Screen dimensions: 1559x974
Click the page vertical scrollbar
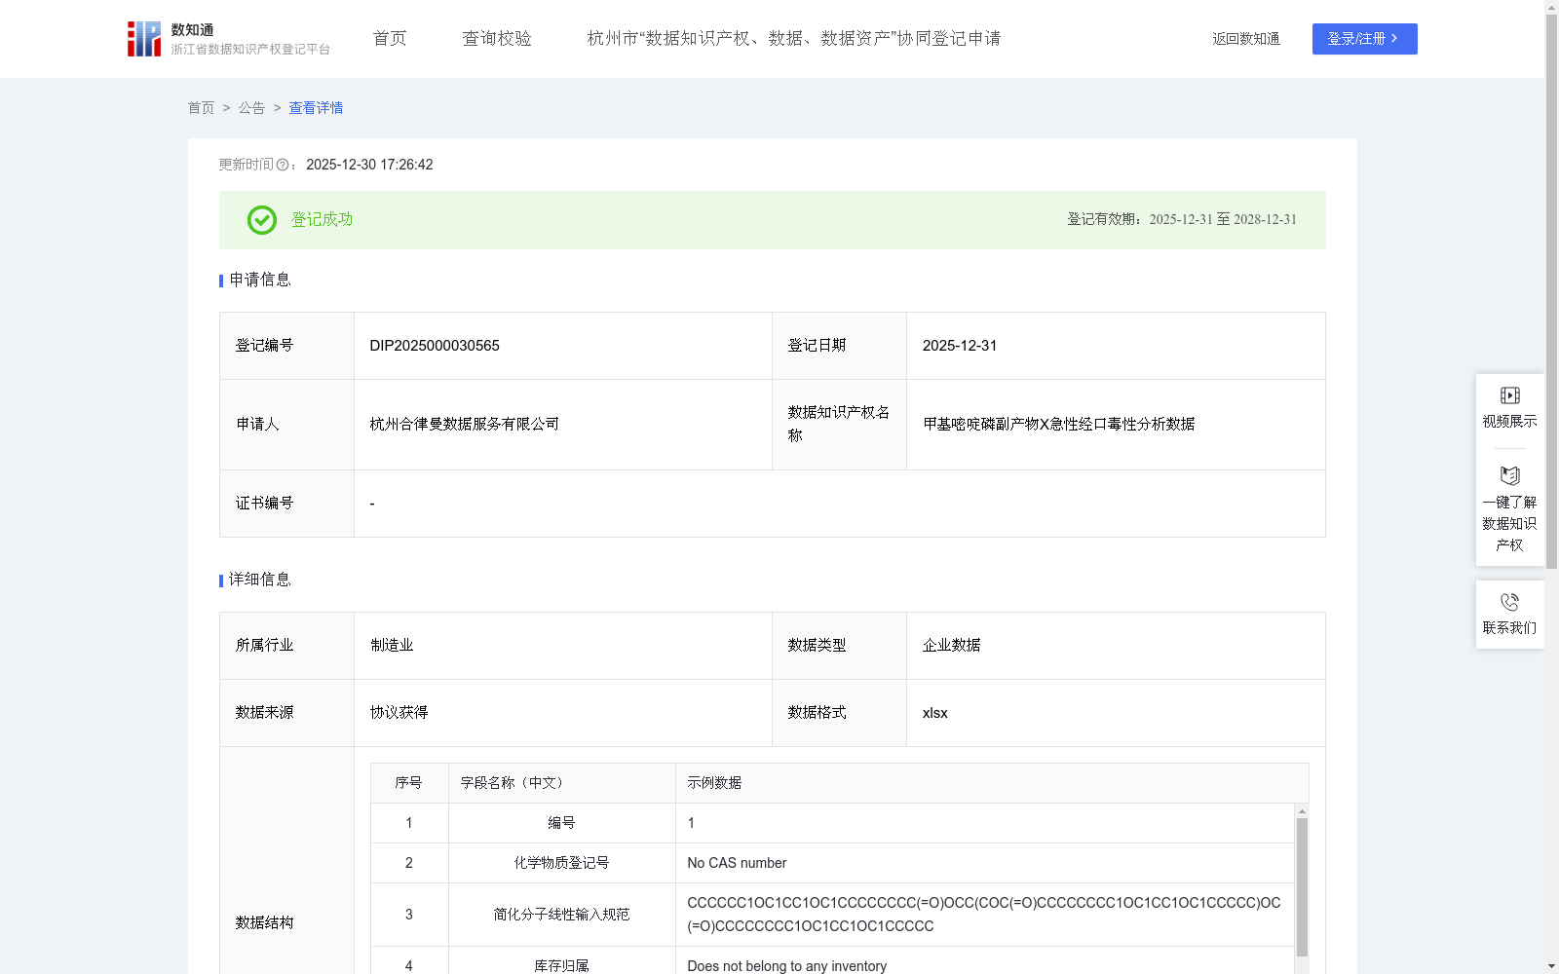(x=1551, y=292)
